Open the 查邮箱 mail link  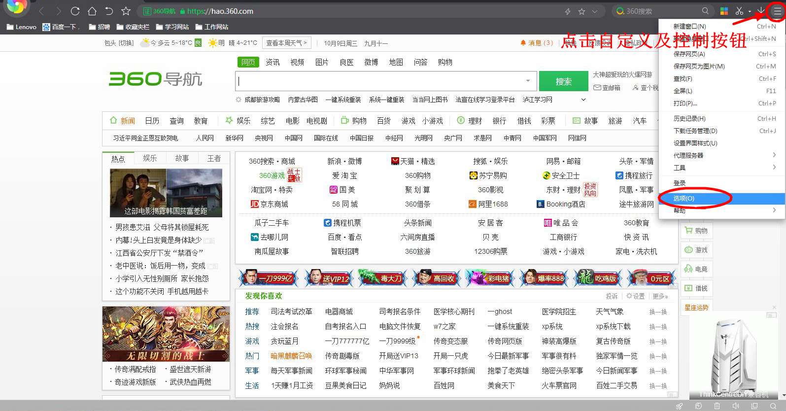coord(607,88)
